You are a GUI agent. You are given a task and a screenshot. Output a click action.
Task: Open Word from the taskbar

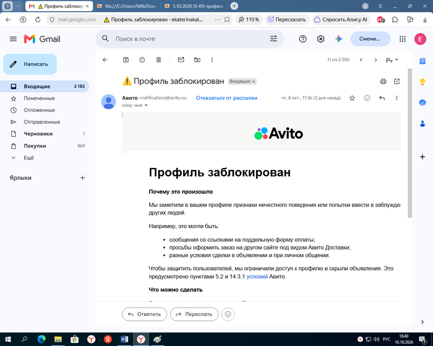pos(124,339)
